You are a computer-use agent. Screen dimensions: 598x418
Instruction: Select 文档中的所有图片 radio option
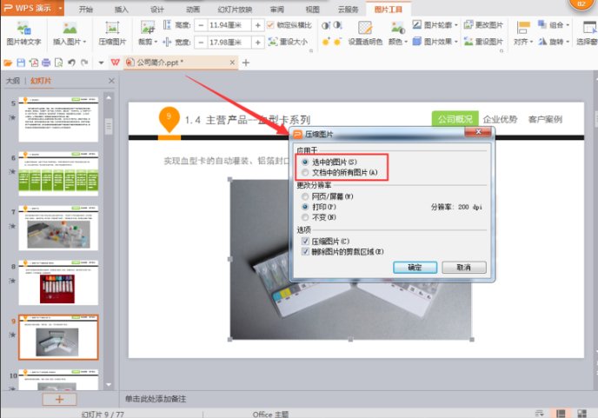pos(305,172)
